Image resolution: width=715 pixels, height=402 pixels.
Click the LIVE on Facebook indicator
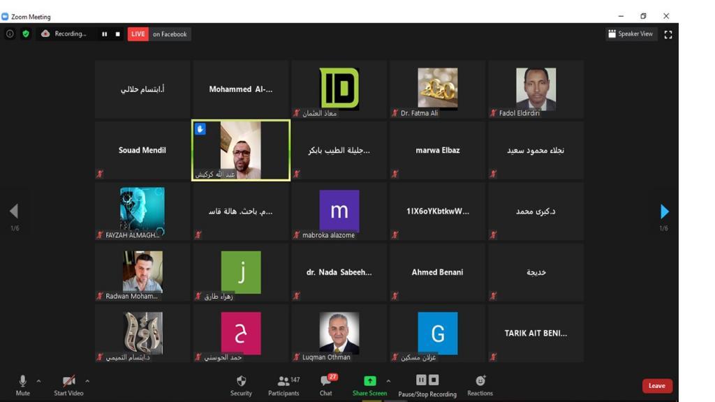click(x=159, y=34)
